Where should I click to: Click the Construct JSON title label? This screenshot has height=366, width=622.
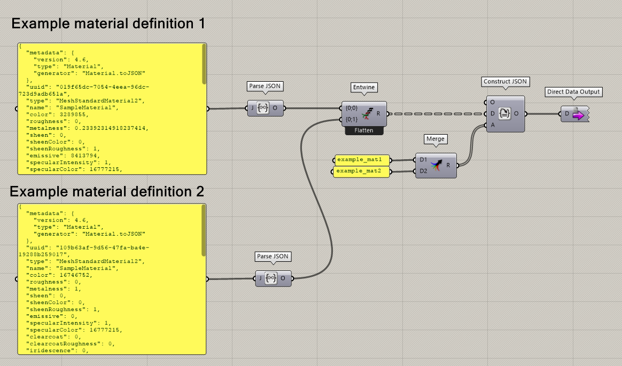[x=505, y=82]
